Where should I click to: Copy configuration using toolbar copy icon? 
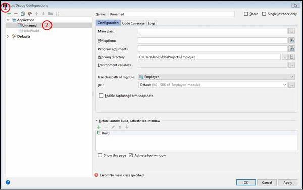click(23, 14)
